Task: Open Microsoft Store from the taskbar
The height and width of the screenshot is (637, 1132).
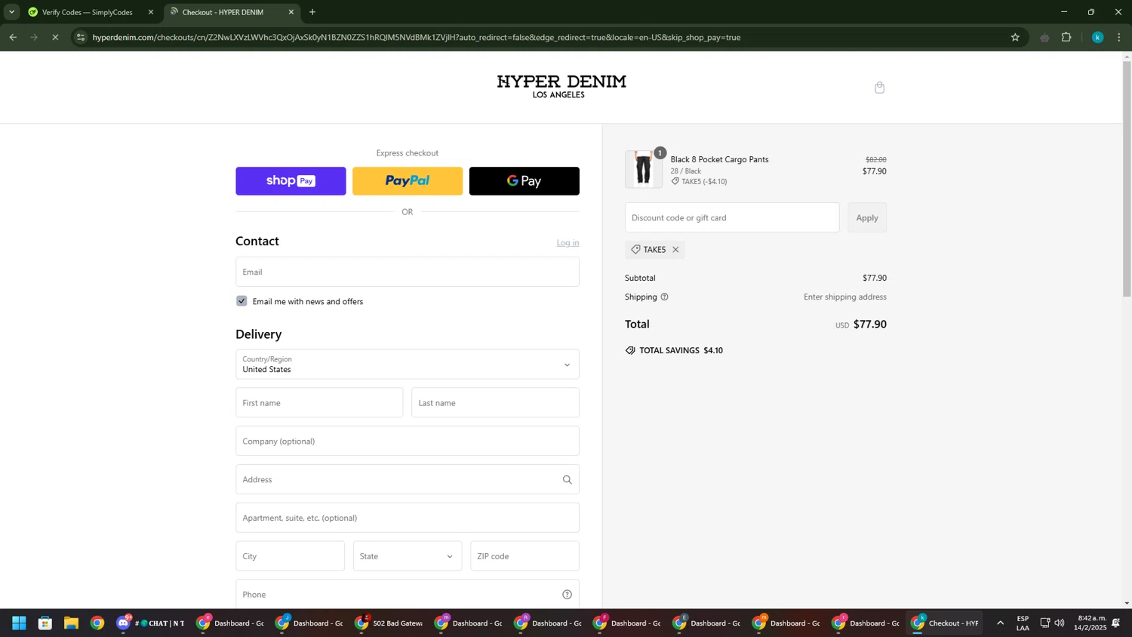Action: click(45, 623)
